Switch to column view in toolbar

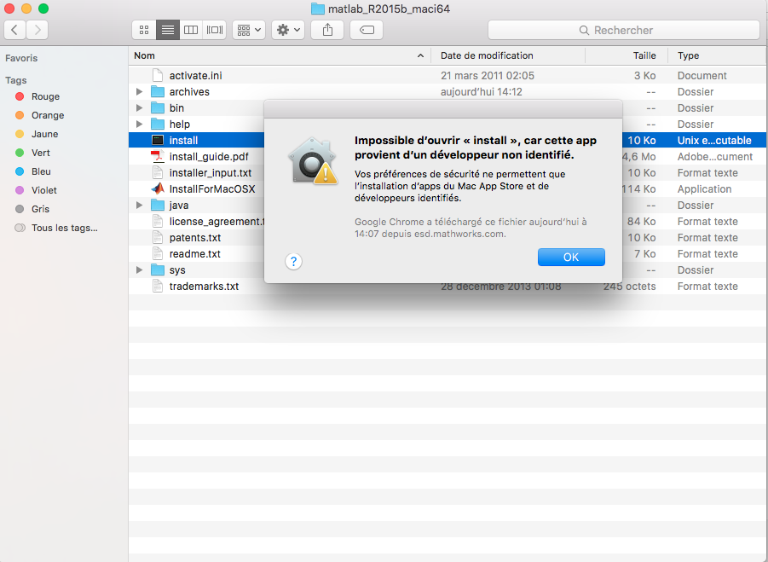(x=191, y=30)
